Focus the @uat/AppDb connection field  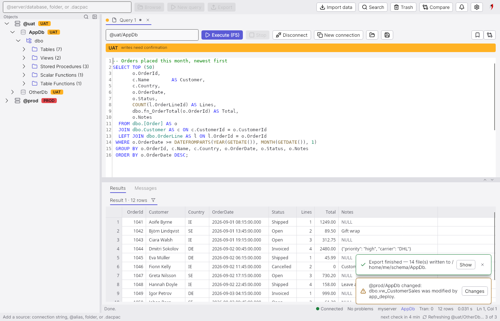(x=152, y=35)
